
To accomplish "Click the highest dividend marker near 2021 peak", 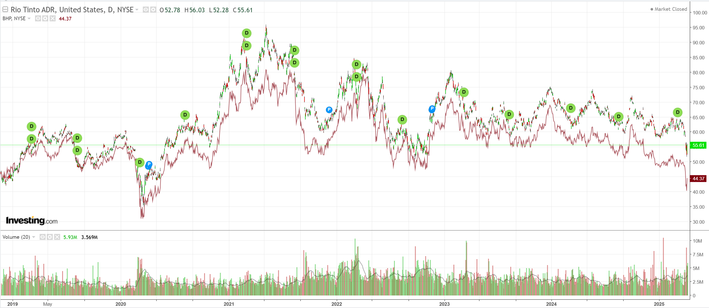I will [247, 33].
